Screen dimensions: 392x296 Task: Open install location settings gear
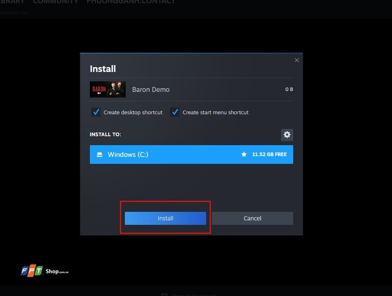click(287, 135)
